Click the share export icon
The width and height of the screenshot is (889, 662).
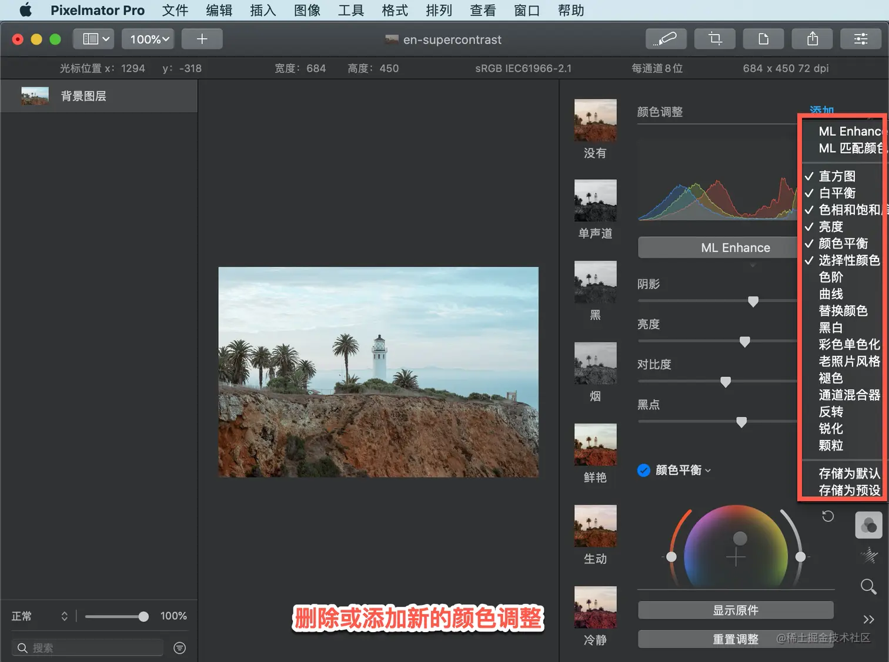coord(813,39)
